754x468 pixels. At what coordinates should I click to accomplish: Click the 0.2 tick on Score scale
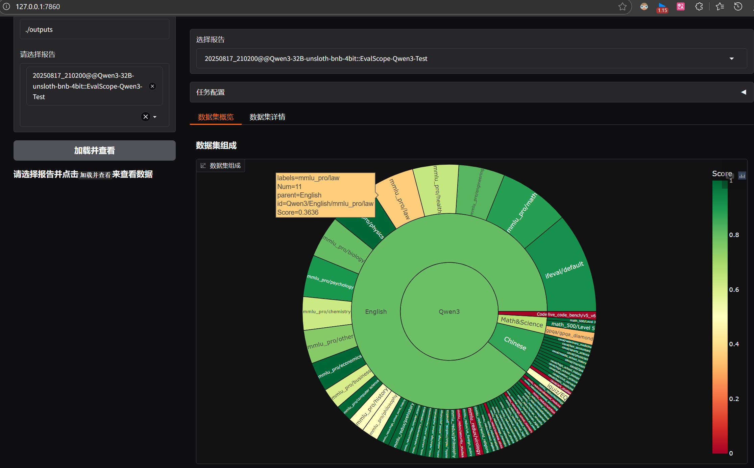click(734, 399)
